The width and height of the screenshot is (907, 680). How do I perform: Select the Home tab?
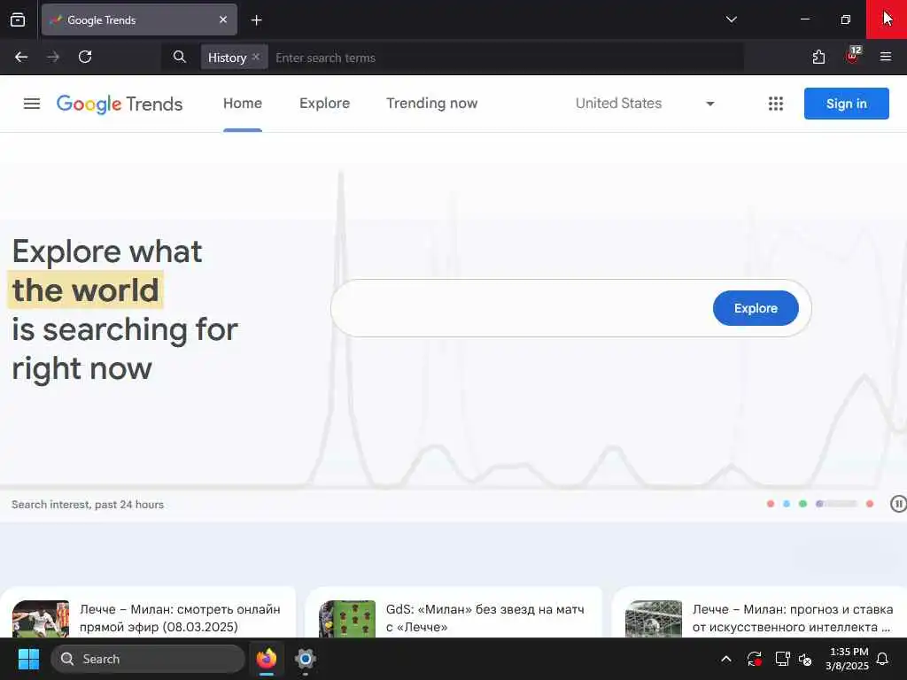(x=243, y=104)
